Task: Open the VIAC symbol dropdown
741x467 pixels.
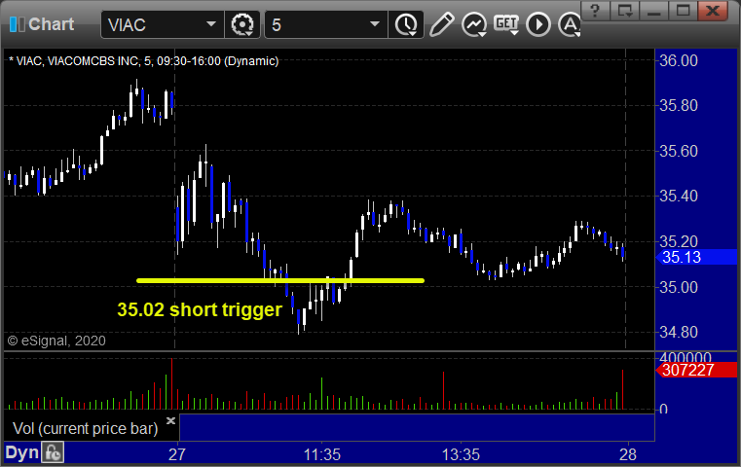Action: (210, 24)
